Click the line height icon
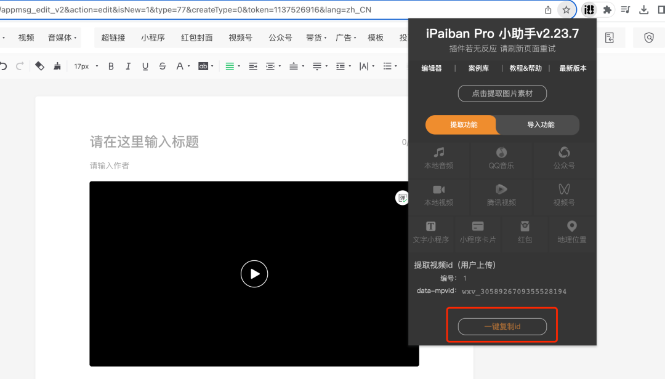665x379 pixels. 340,66
